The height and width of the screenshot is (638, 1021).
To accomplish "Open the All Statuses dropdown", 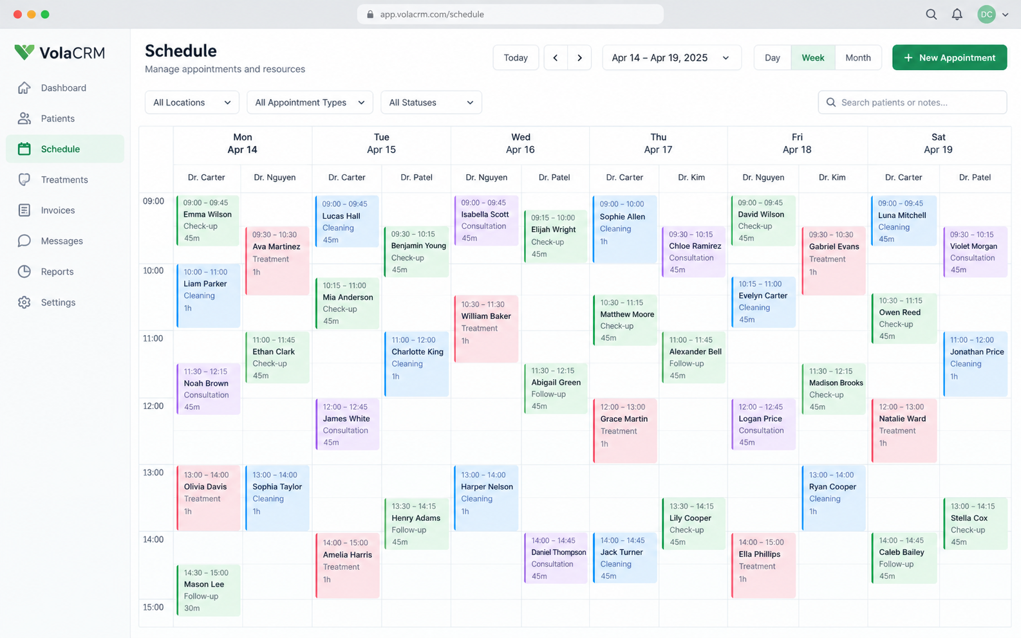I will pyautogui.click(x=431, y=102).
